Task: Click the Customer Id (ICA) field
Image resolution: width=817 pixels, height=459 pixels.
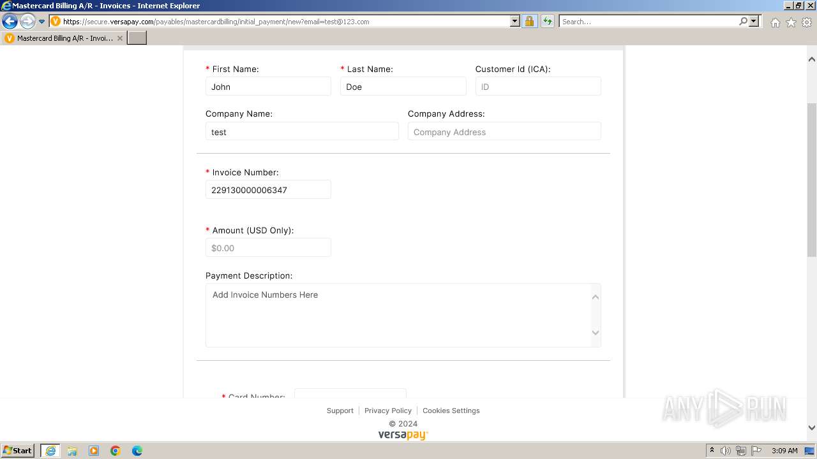Action: click(x=538, y=87)
